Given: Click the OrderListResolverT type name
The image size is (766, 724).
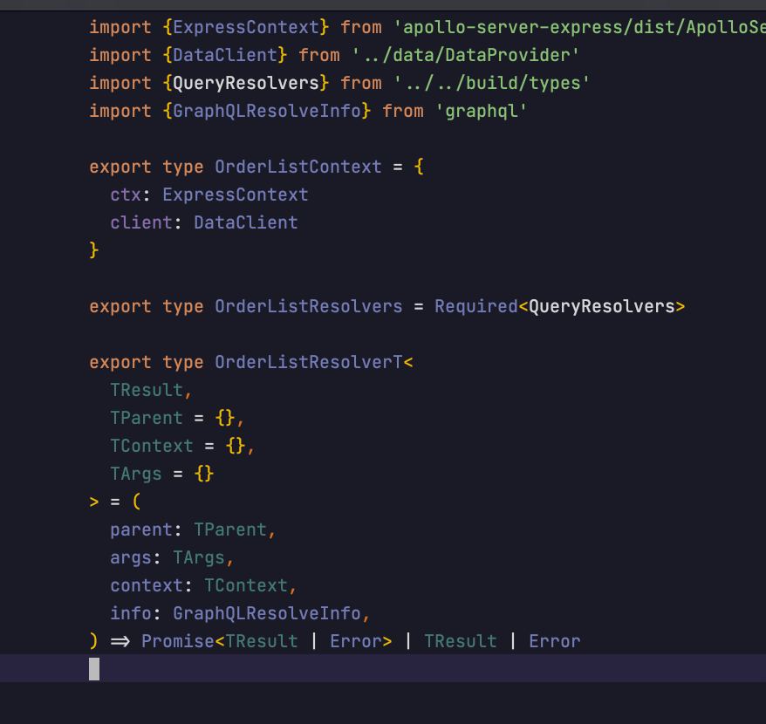Looking at the screenshot, I should click(309, 363).
